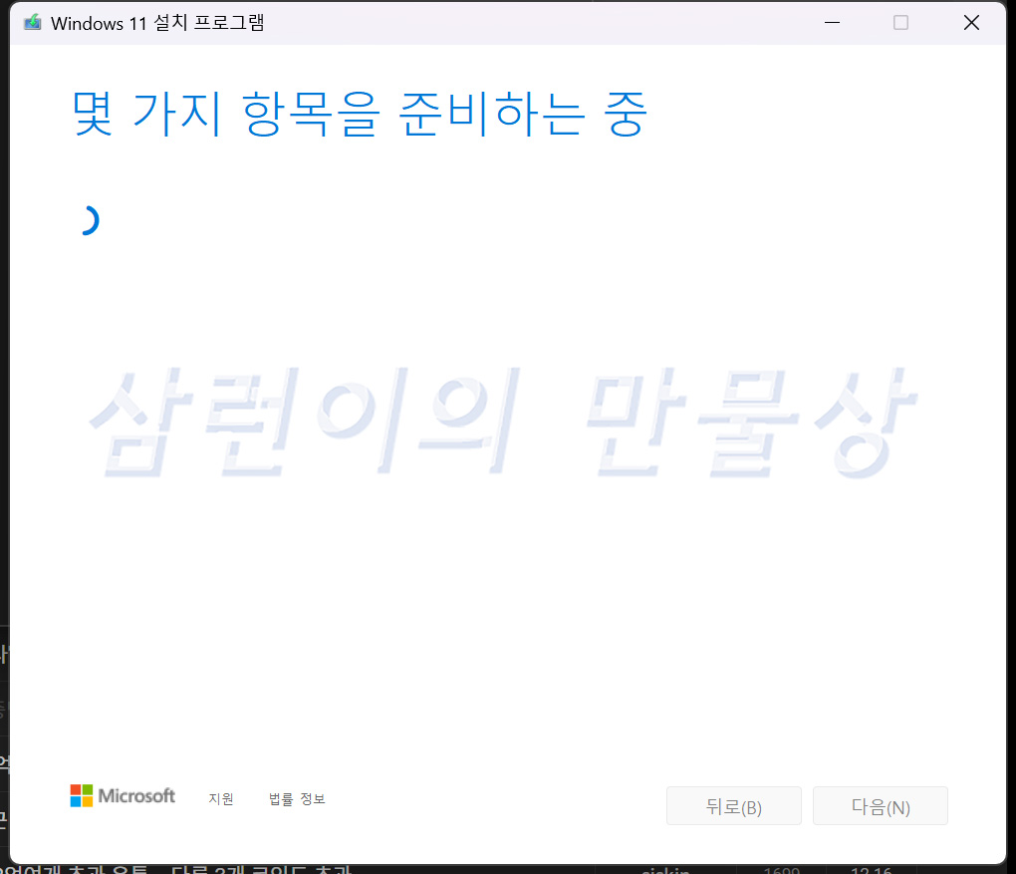
Task: Close the Windows 11 설치 프로그램 window
Action: coord(970,23)
